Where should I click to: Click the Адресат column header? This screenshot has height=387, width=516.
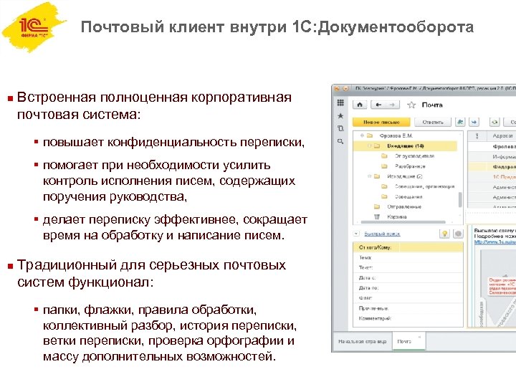pyautogui.click(x=502, y=136)
